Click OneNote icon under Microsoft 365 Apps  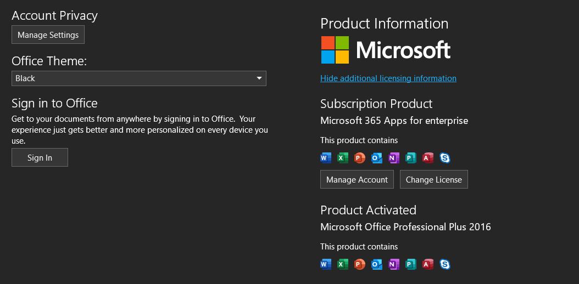pyautogui.click(x=394, y=158)
